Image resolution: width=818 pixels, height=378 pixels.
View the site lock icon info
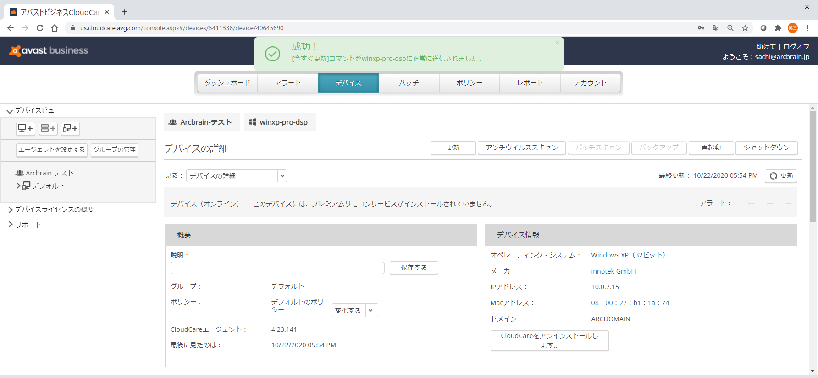coord(72,28)
